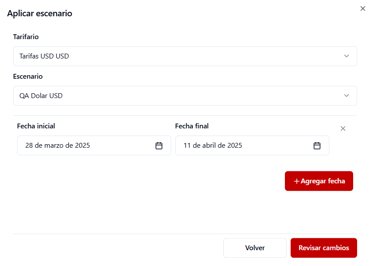
Task: Click the plus icon on Agregar fecha
Action: (296, 181)
